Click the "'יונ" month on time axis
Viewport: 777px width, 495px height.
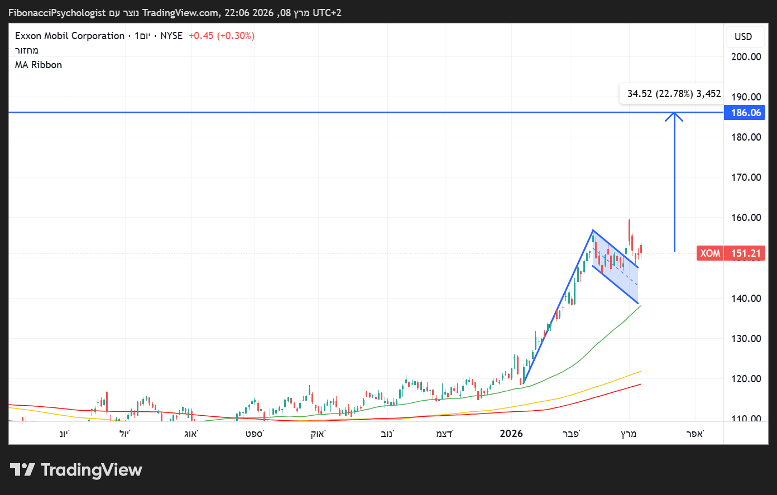pos(65,434)
